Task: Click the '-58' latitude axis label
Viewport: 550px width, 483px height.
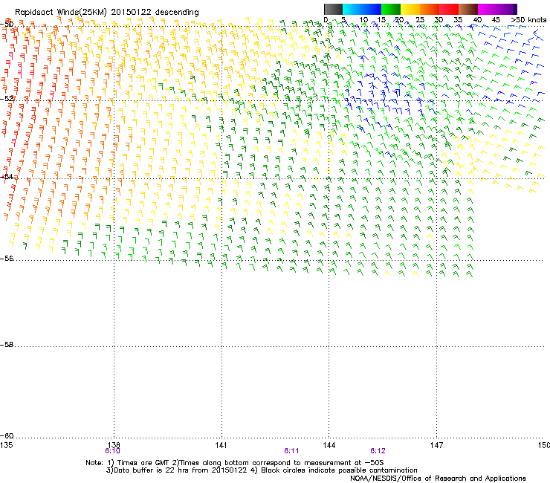Action: coord(7,345)
